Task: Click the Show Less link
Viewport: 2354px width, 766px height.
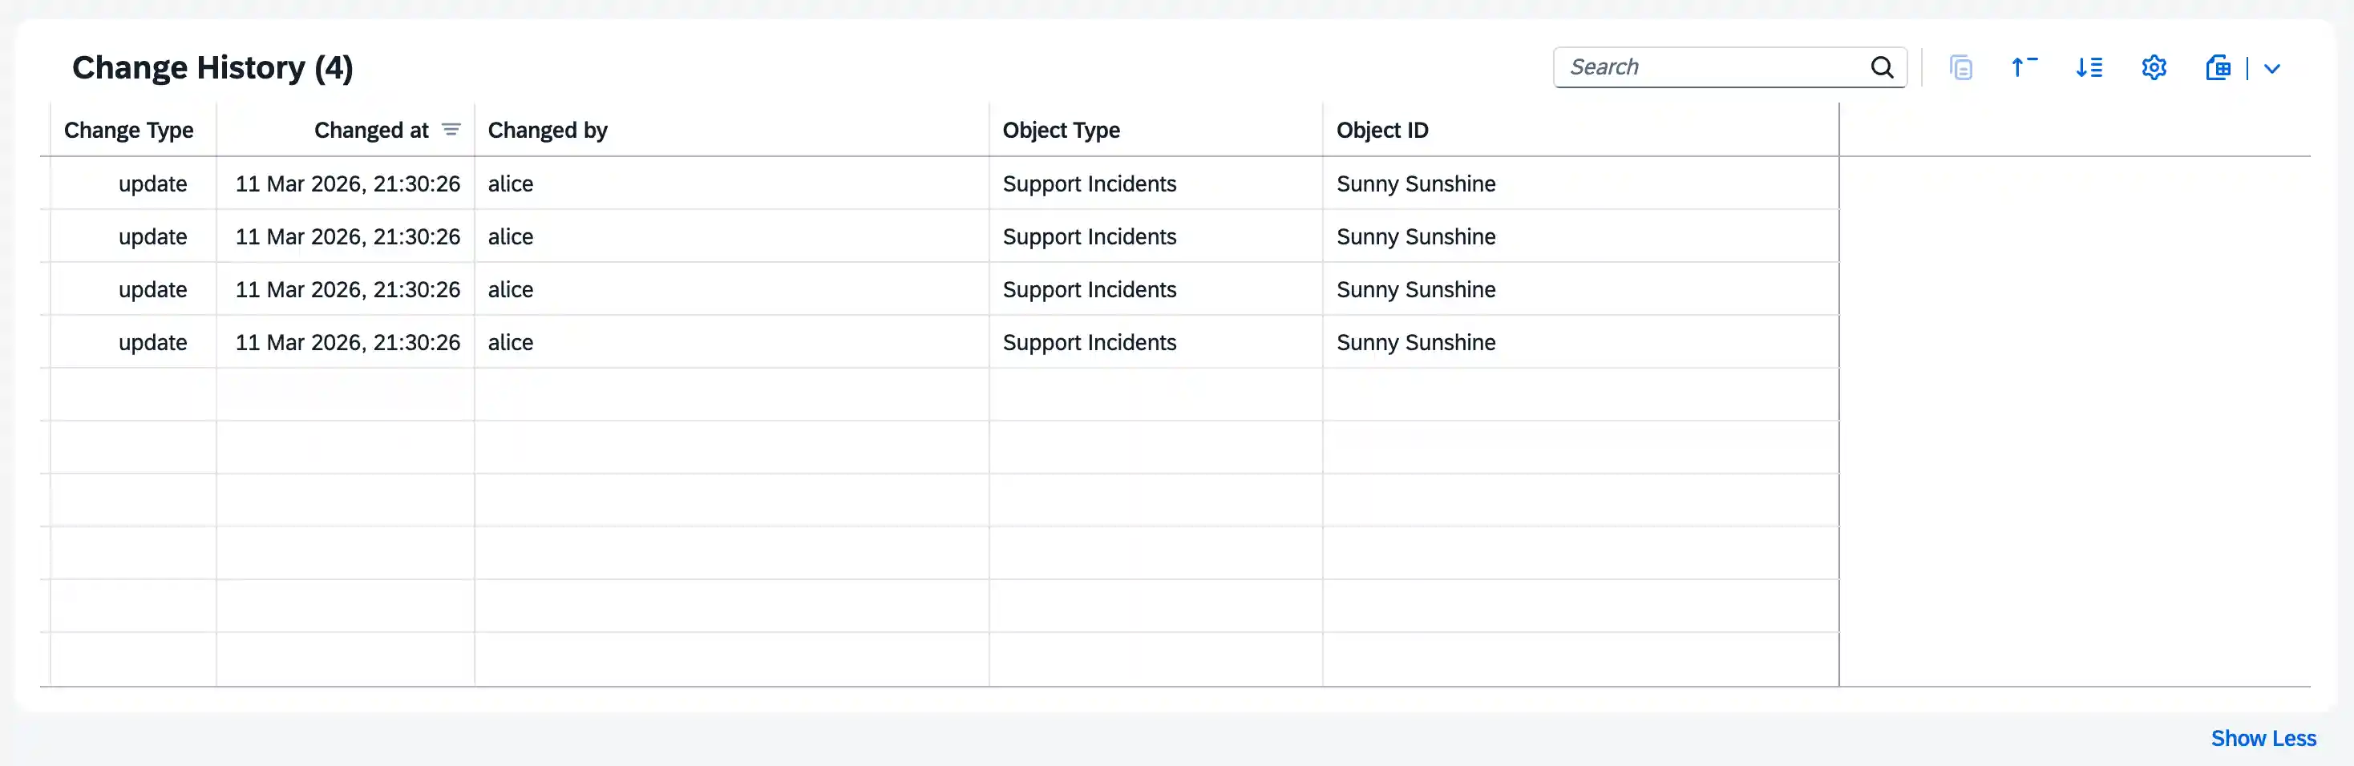Action: click(x=2263, y=738)
